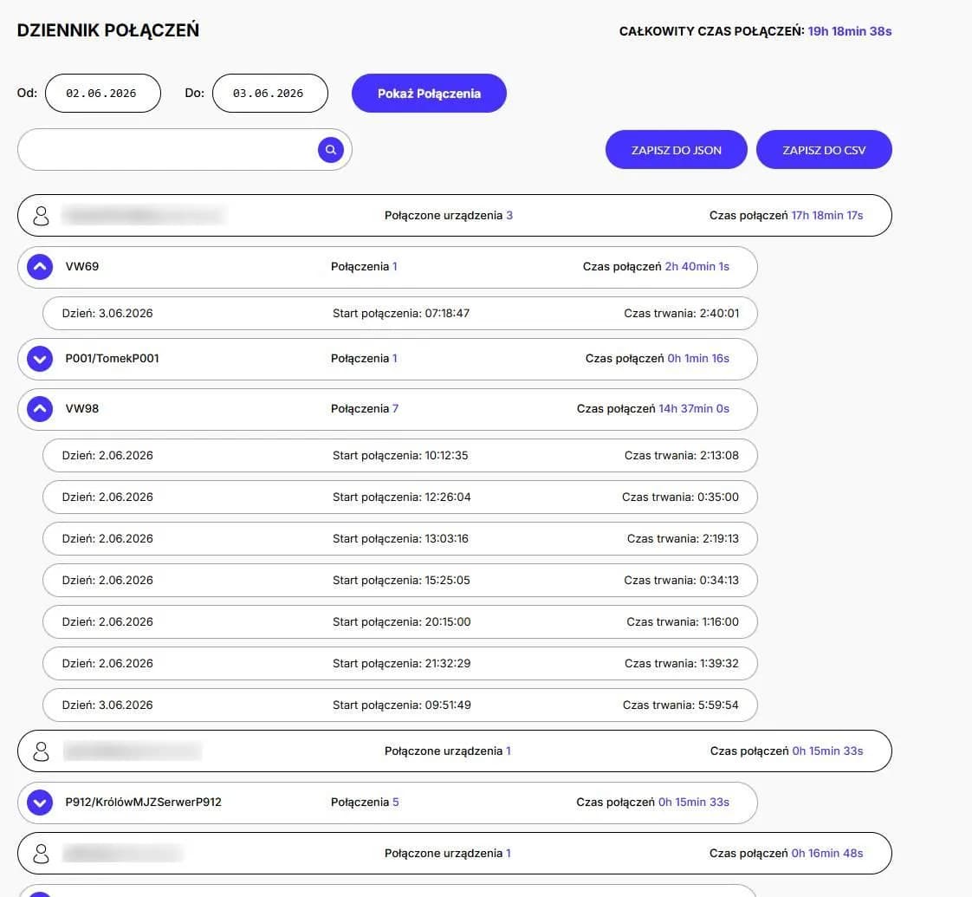Click connection entry starting at 13:03:16

[x=400, y=538]
